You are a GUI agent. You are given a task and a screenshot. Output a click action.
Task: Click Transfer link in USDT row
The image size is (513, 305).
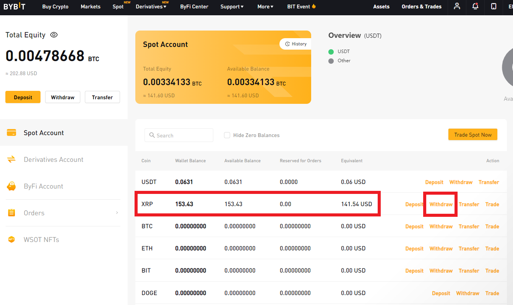click(489, 182)
